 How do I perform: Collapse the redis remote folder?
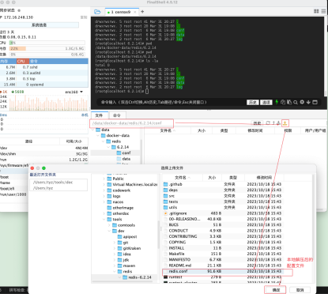click(x=104, y=141)
